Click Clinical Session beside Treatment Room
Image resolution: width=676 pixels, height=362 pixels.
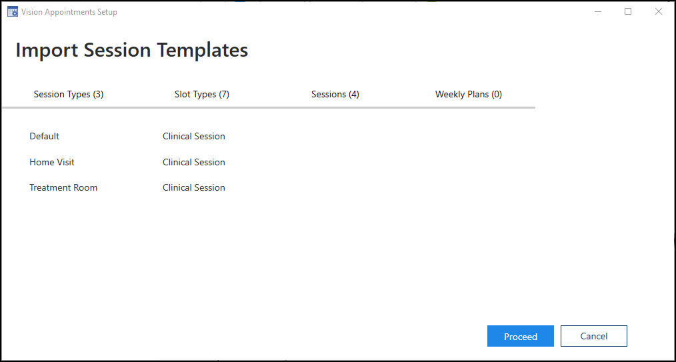tap(194, 188)
